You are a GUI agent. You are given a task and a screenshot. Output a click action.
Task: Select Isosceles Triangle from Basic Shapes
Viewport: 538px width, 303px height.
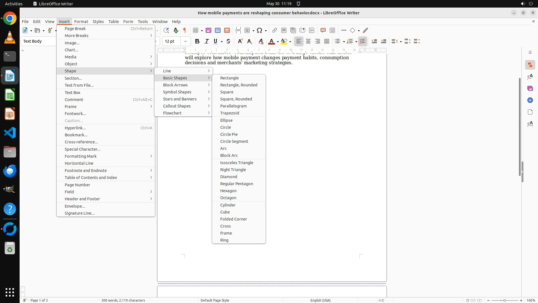(236, 162)
